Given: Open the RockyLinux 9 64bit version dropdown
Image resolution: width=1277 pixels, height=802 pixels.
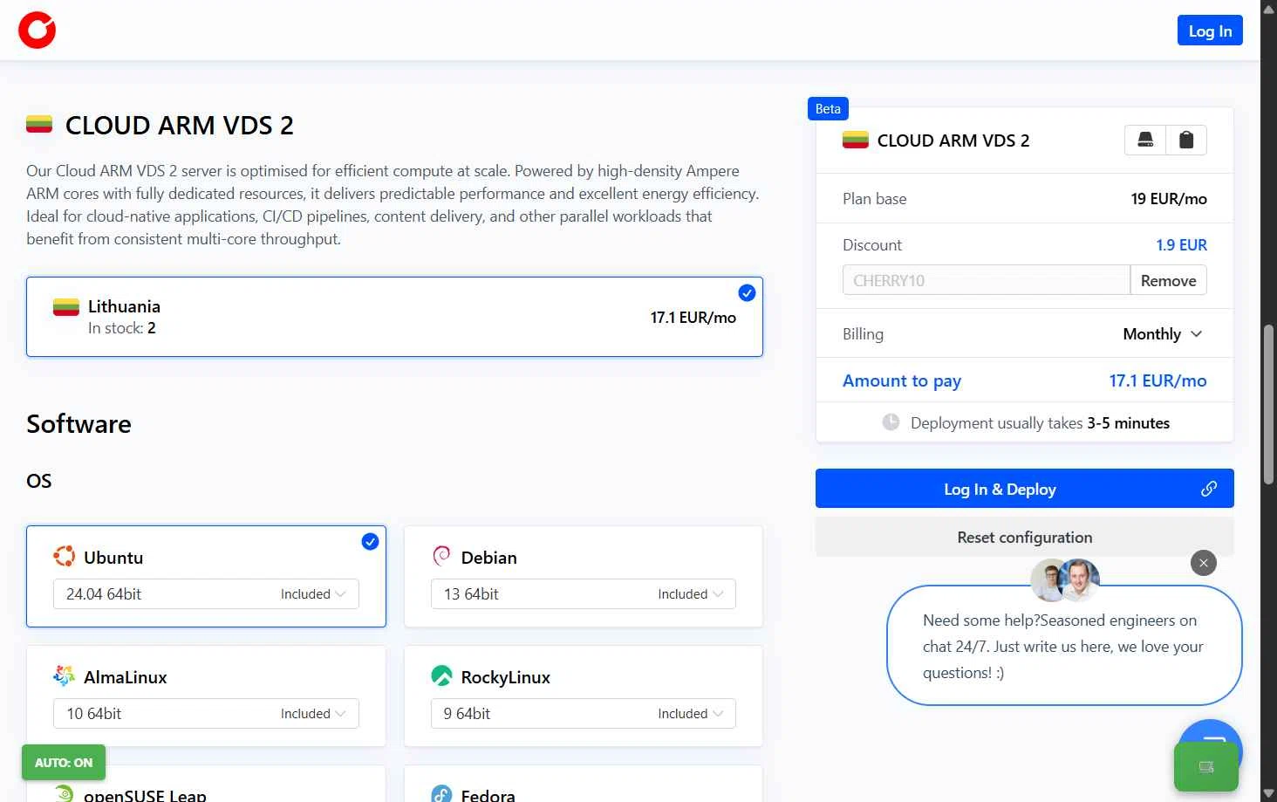Looking at the screenshot, I should pos(584,714).
